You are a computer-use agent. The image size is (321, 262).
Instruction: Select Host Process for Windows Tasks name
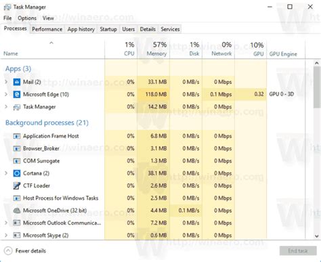click(x=60, y=198)
